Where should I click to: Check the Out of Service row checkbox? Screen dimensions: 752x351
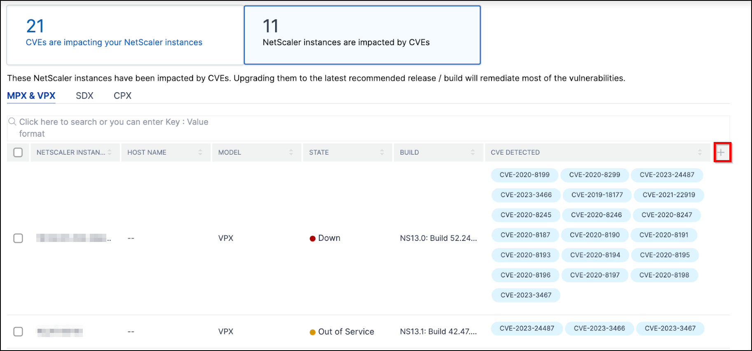click(18, 332)
